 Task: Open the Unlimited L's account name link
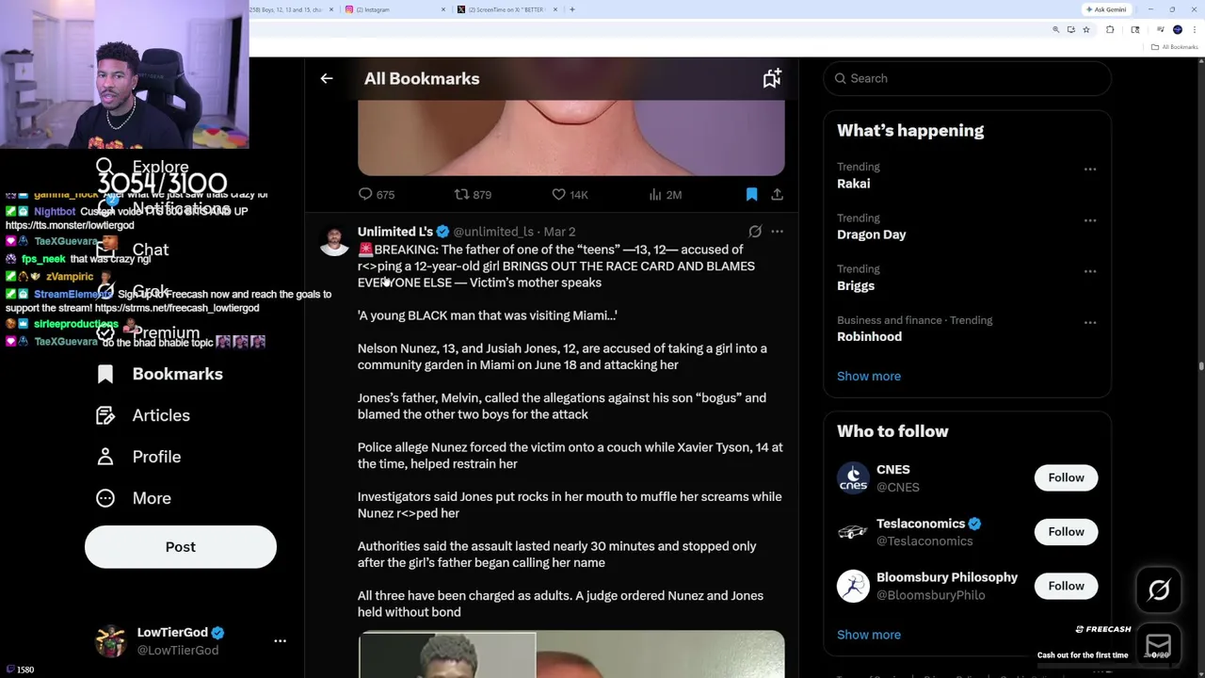pos(395,232)
